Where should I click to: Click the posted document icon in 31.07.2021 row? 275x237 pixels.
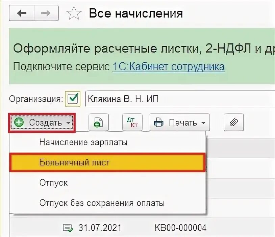pos(68,228)
